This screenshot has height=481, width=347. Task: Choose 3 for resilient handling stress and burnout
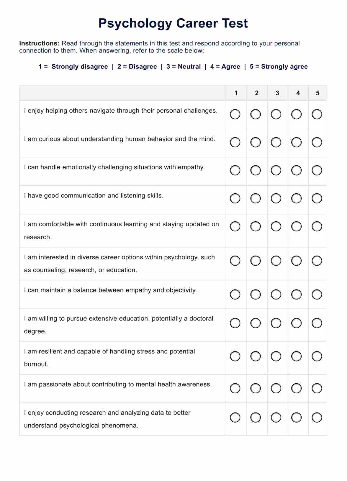point(276,356)
